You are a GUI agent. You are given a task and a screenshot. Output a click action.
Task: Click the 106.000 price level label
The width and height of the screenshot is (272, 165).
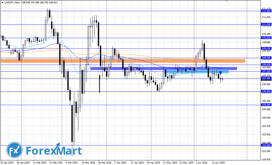(x=266, y=91)
